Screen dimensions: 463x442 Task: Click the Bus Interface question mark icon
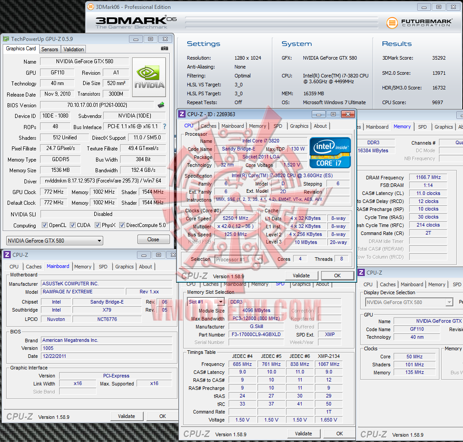(165, 126)
